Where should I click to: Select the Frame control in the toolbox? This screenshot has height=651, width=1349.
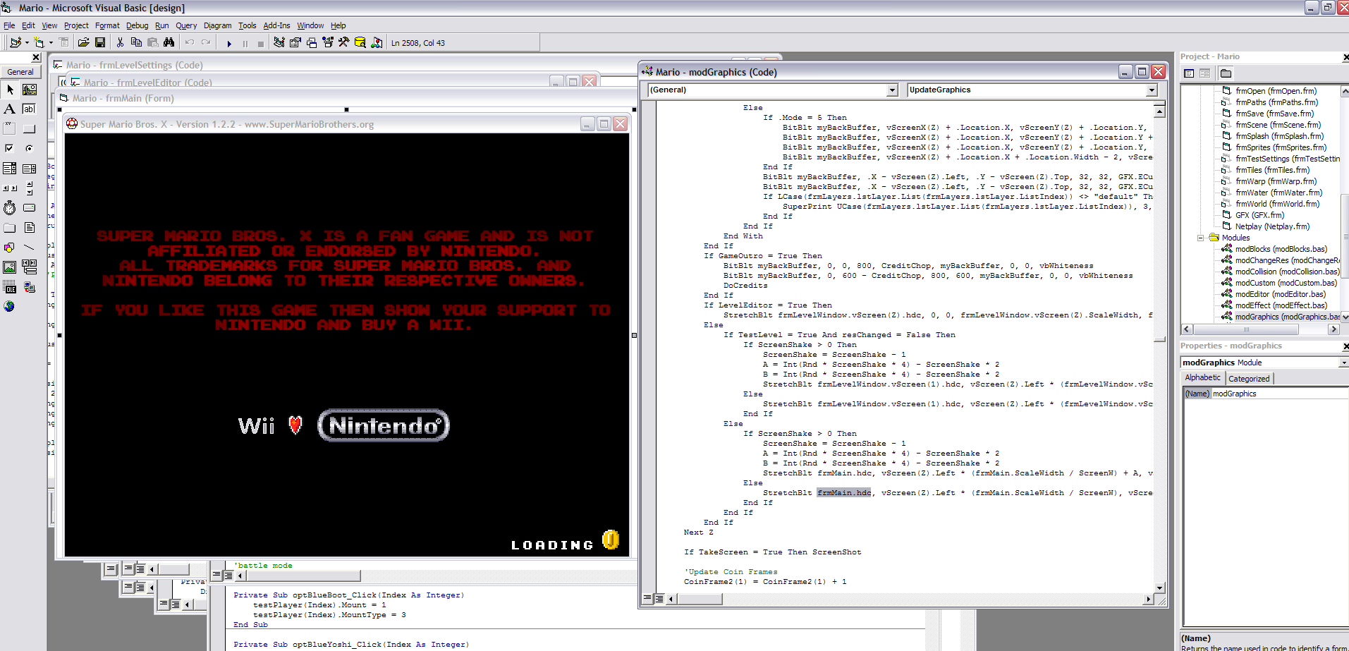(10, 128)
